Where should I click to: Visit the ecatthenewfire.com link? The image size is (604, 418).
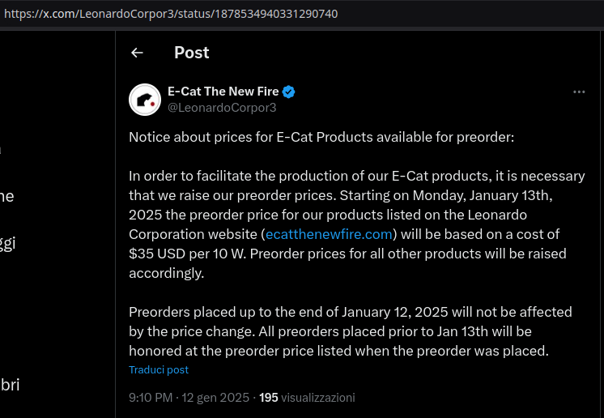330,234
